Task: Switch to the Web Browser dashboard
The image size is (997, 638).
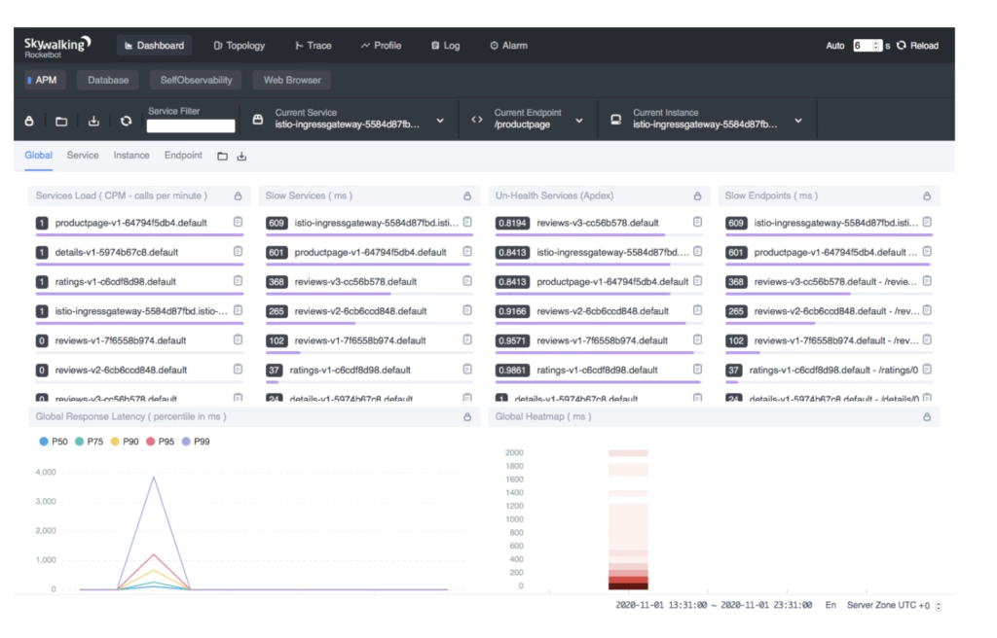Action: [292, 80]
